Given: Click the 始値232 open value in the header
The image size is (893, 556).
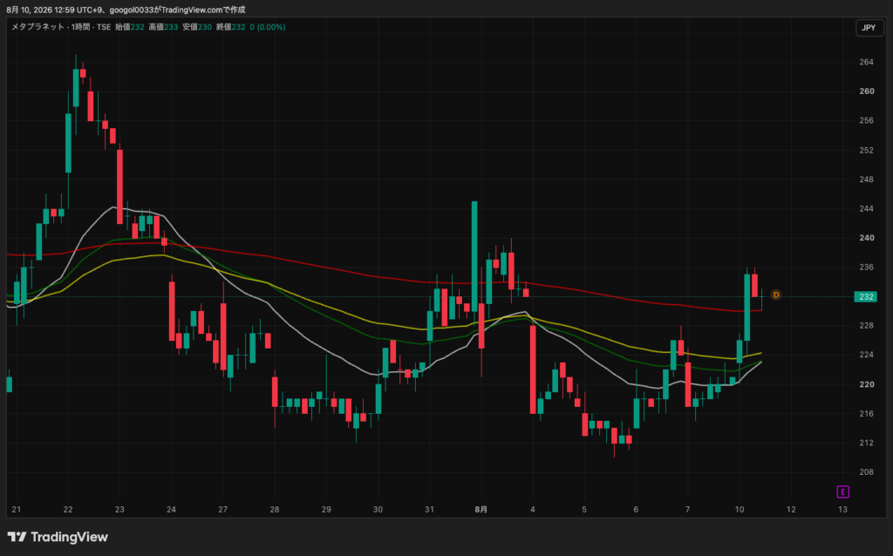Looking at the screenshot, I should pyautogui.click(x=130, y=27).
